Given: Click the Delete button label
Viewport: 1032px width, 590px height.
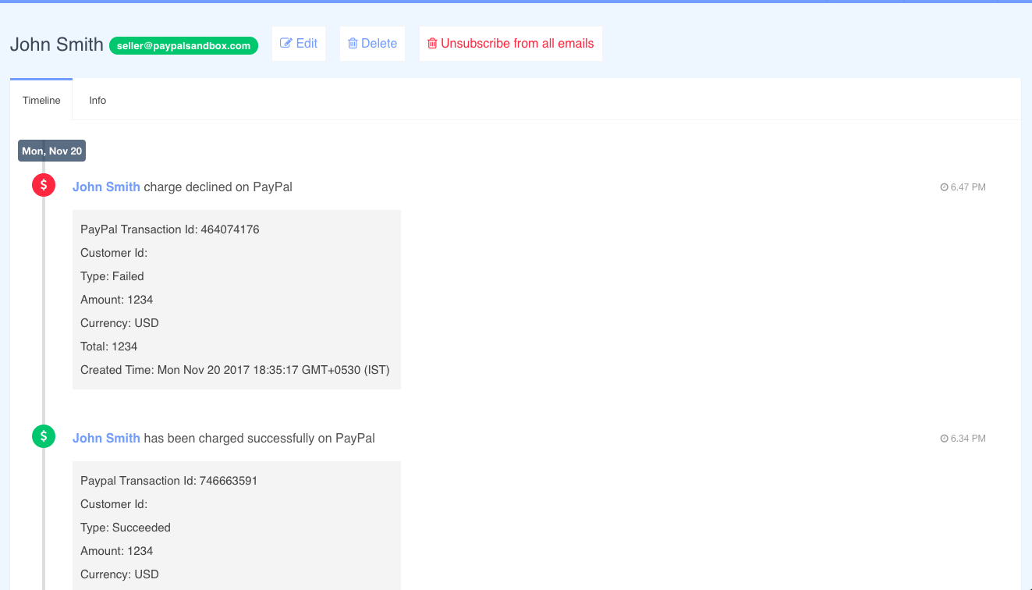Looking at the screenshot, I should click(x=379, y=44).
